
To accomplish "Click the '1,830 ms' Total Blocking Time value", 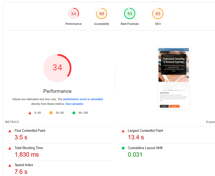I will click(27, 155).
